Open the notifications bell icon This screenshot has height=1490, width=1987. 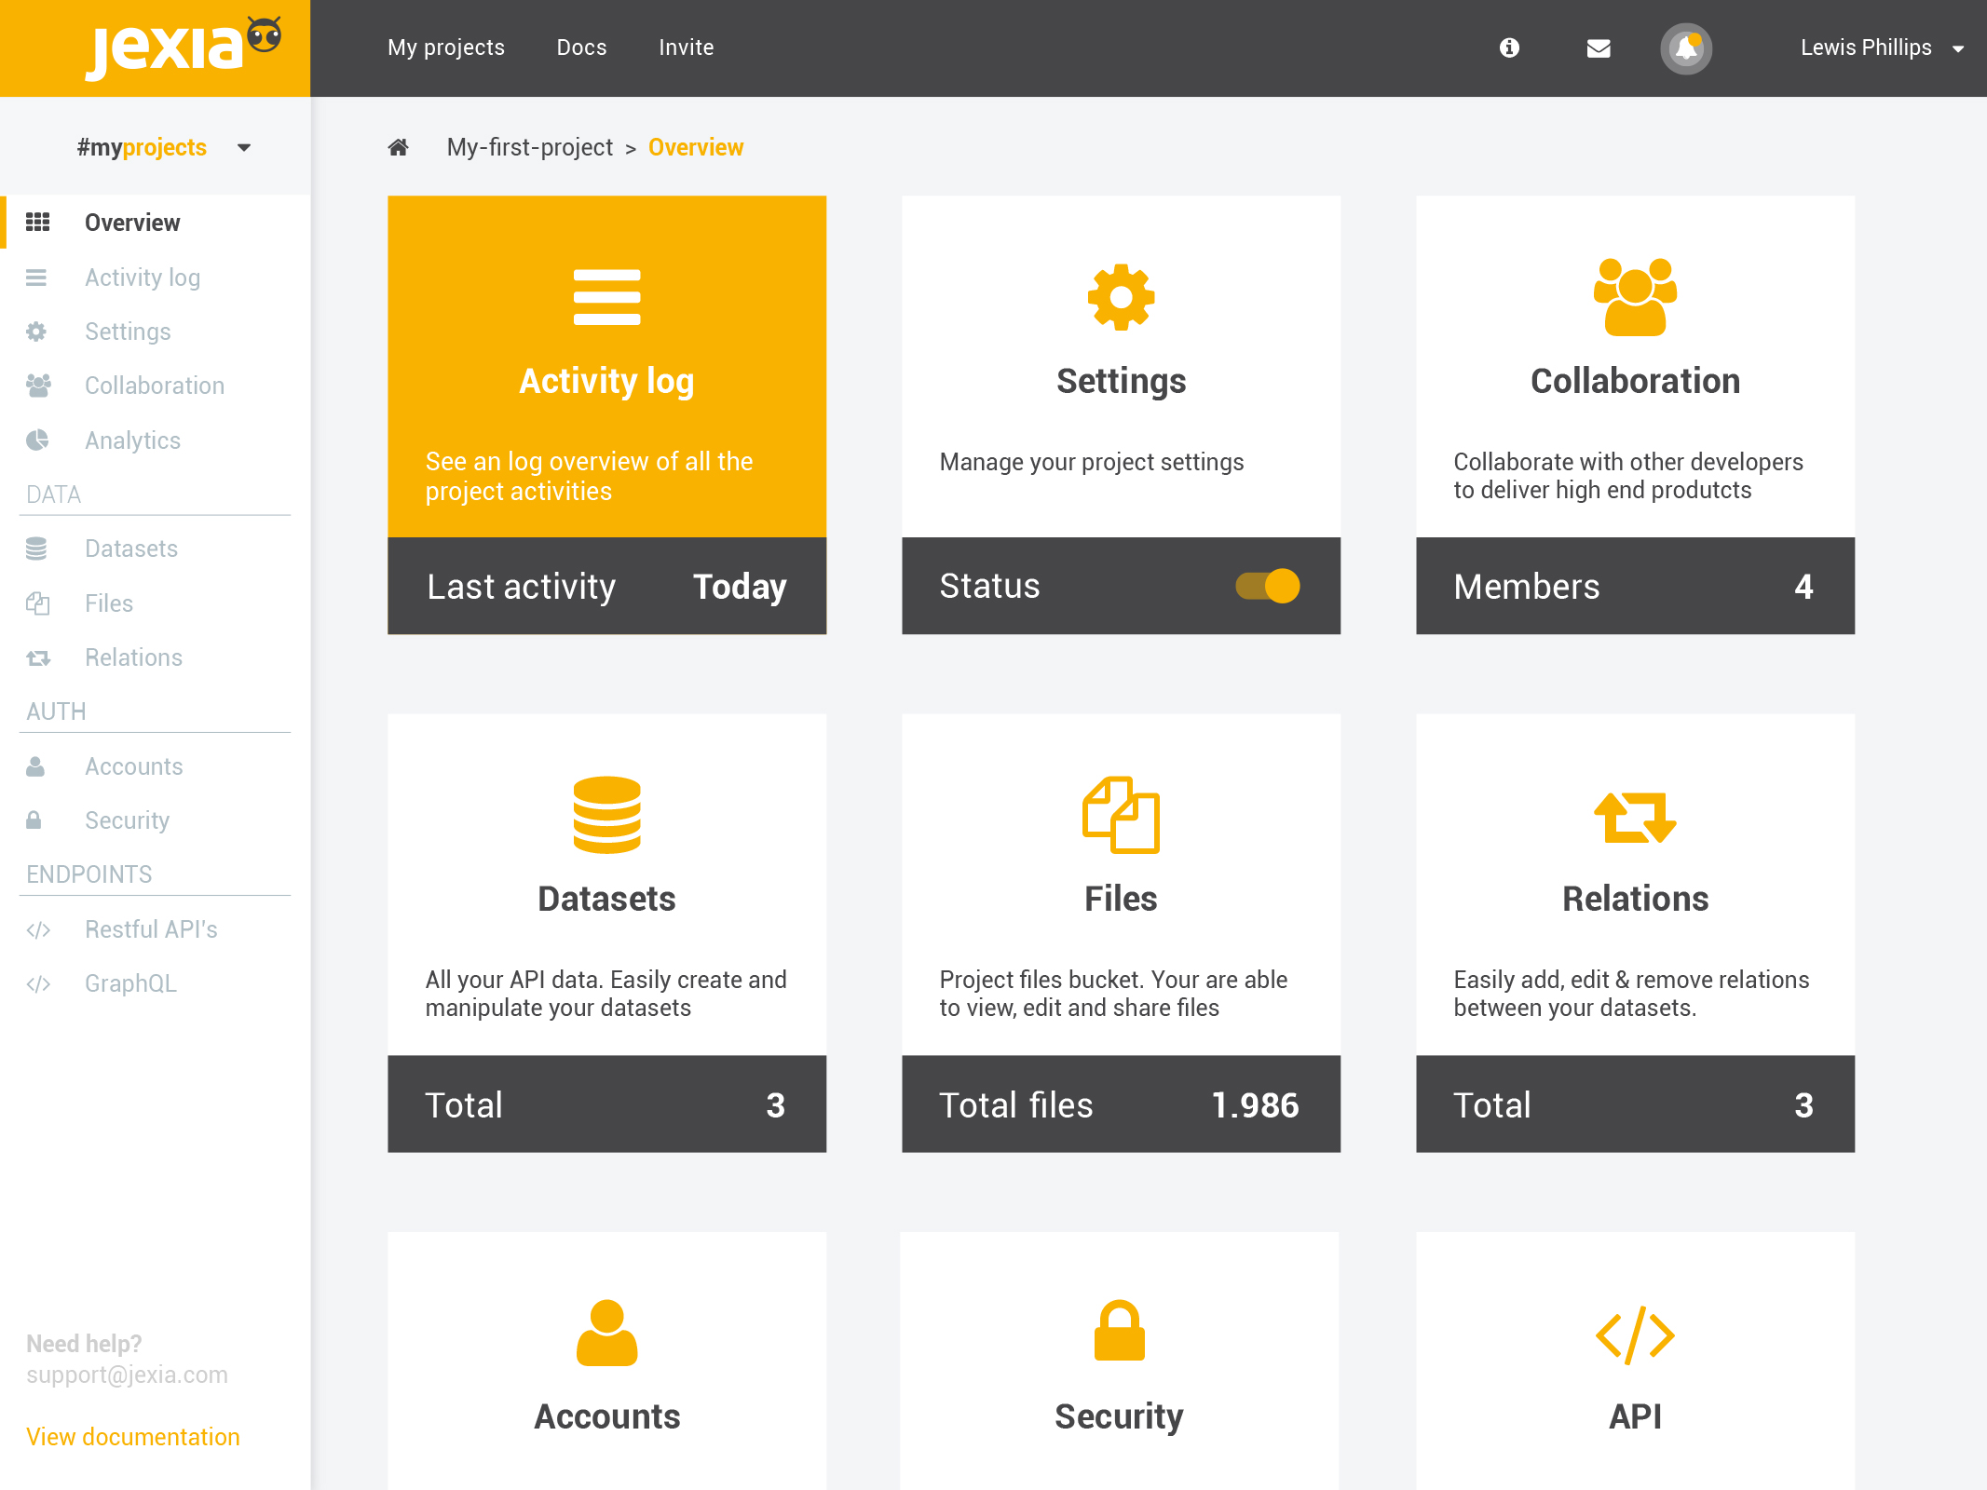tap(1686, 48)
